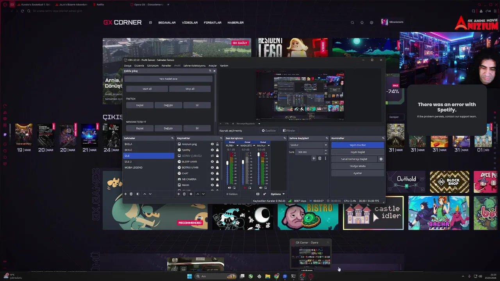Click Yeni hedef ekle button
This screenshot has width=500, height=281.
coord(168,79)
